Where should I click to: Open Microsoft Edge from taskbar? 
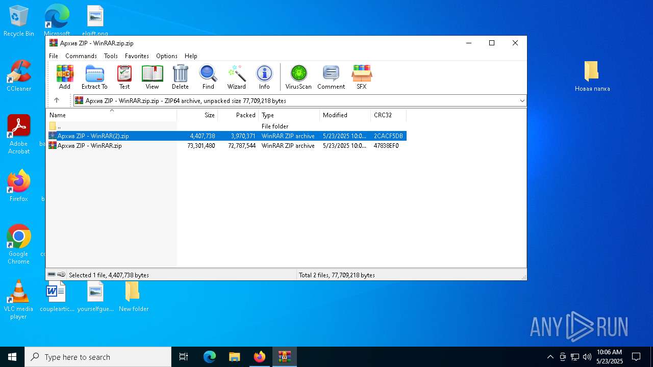pos(210,357)
